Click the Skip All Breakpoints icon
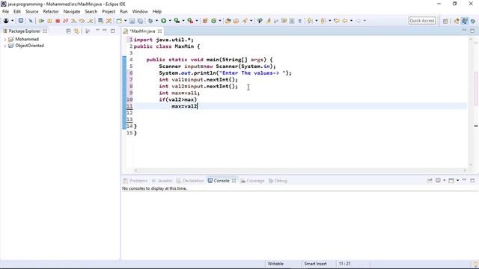Image resolution: width=479 pixels, height=269 pixels. 31,21
